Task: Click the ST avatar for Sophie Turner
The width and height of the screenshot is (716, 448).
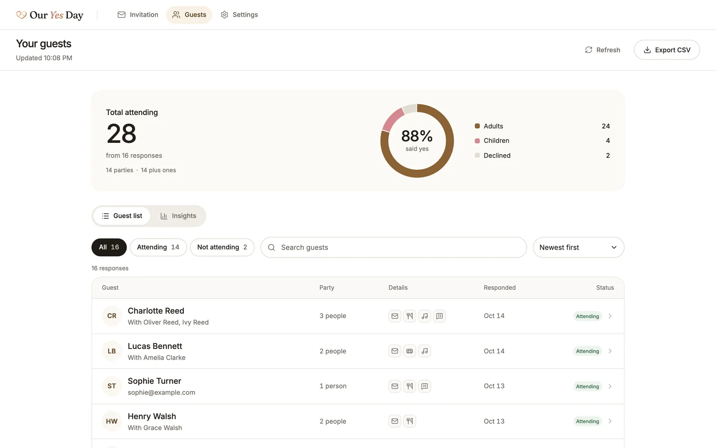Action: (x=112, y=386)
